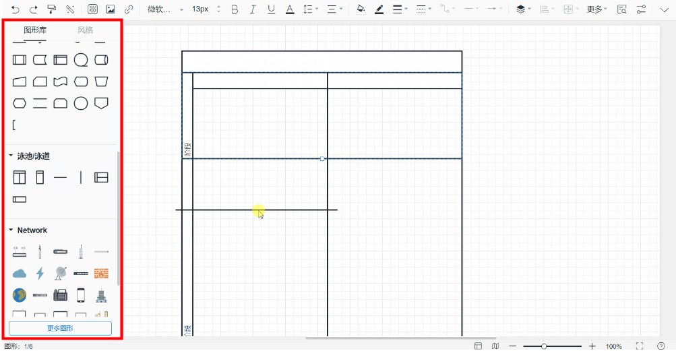Click the beautify magic wand icon

(70, 9)
